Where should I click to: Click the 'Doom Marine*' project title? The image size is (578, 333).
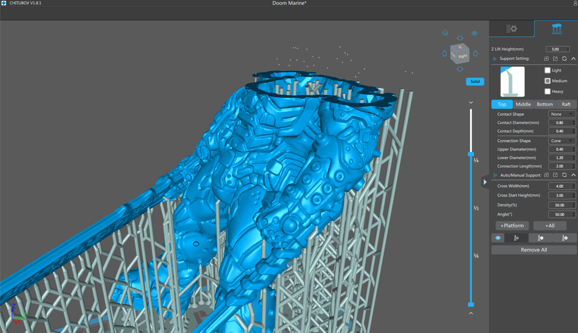coord(289,3)
